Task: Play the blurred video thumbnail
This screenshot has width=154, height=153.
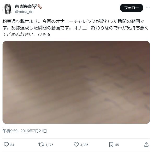Action: tap(76, 82)
